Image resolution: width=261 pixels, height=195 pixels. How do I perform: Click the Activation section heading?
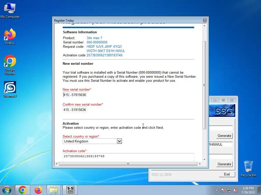[71, 124]
